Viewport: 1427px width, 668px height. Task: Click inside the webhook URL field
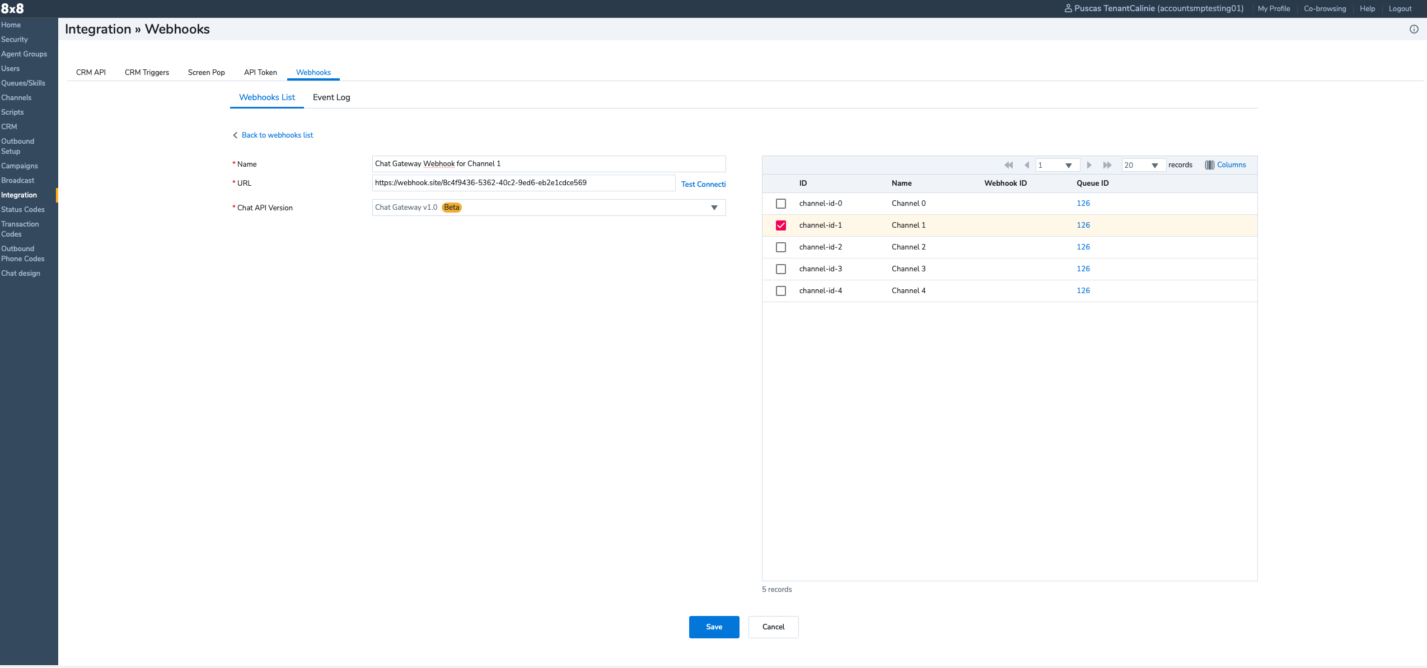pos(523,182)
